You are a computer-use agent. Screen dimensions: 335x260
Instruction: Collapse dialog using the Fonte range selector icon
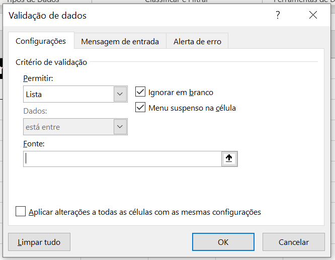click(229, 159)
